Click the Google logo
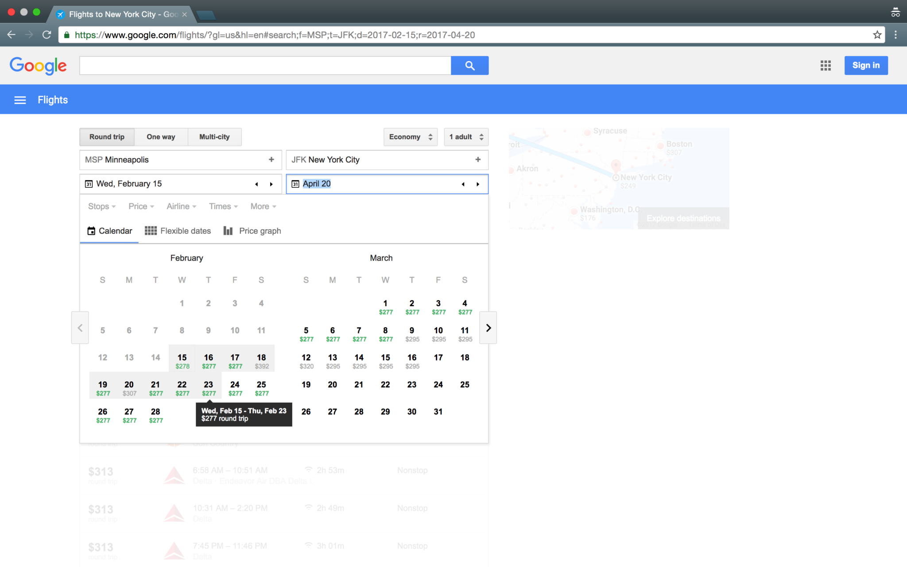Viewport: 907px width, 567px height. [x=38, y=66]
